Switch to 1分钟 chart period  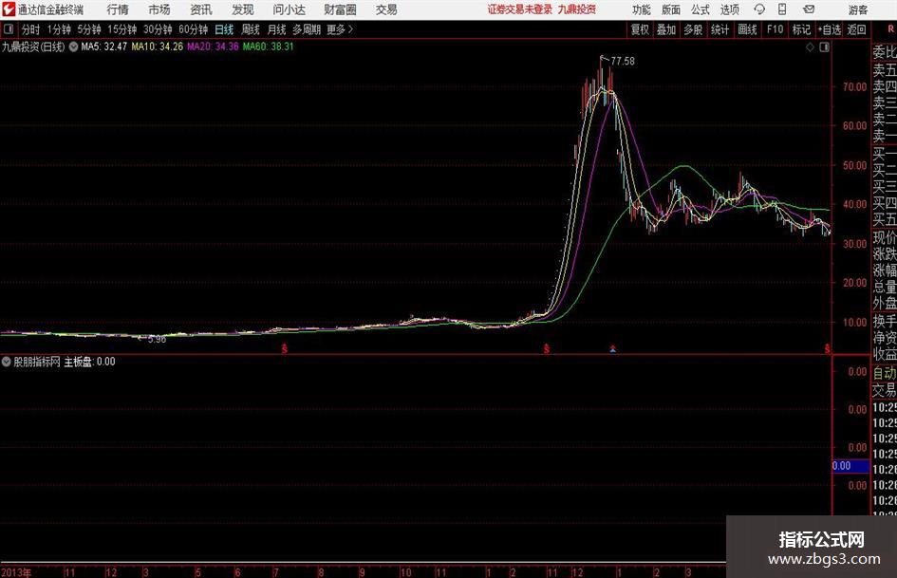pos(59,29)
